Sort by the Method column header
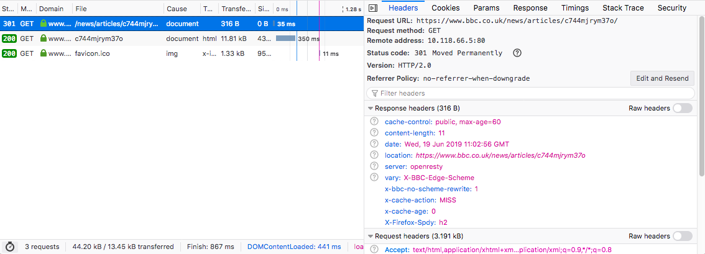The height and width of the screenshot is (254, 705). point(27,9)
